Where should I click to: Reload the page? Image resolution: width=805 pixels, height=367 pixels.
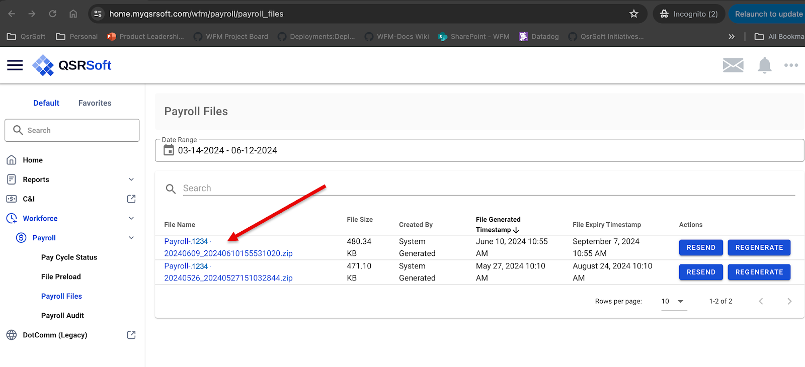[52, 14]
